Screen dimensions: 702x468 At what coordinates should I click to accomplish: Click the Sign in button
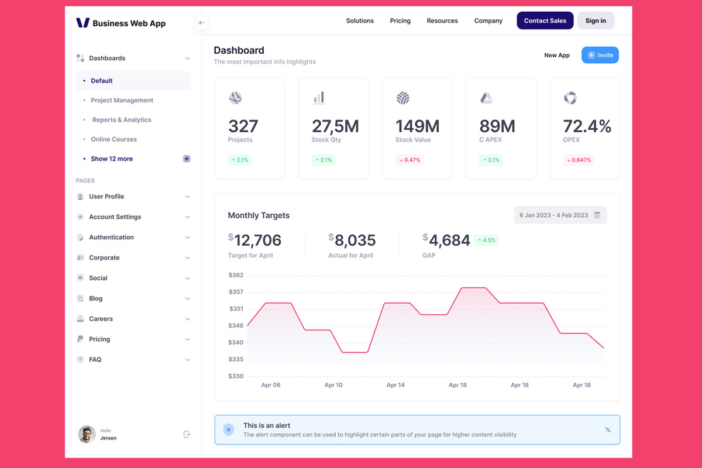tap(596, 20)
